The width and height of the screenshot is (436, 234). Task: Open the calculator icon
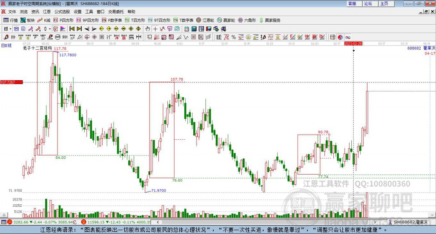click(x=194, y=29)
